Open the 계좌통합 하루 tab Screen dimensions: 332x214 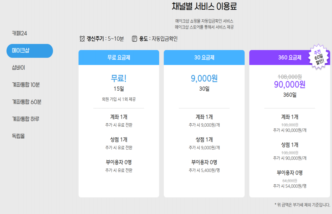[x=25, y=119]
